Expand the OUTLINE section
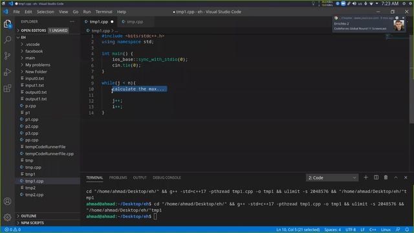The image size is (414, 233). coord(47,216)
